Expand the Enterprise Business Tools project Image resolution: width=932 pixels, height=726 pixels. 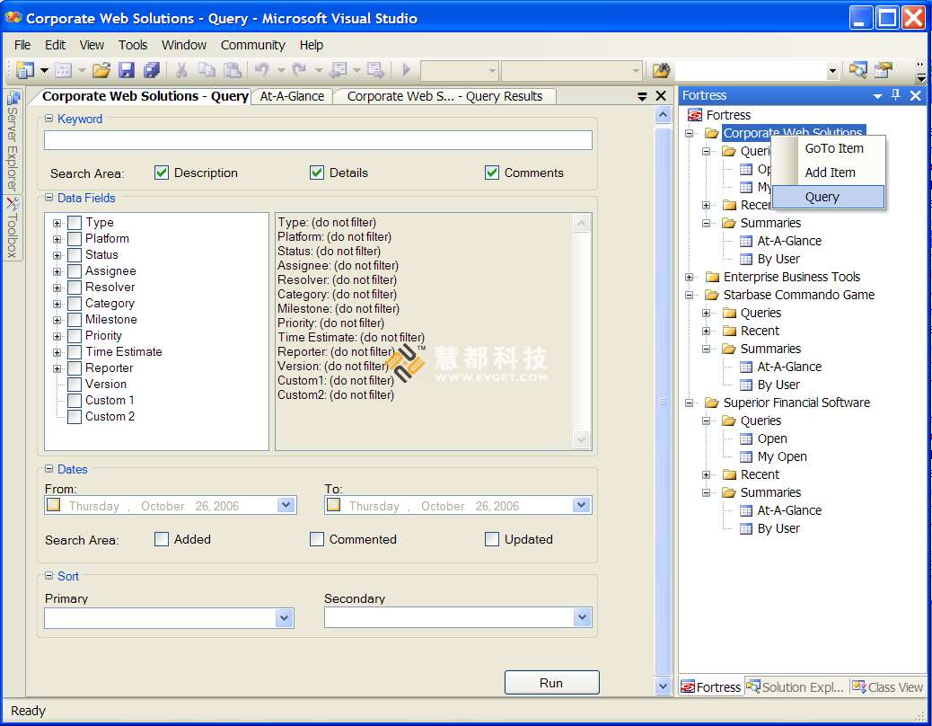pos(689,277)
